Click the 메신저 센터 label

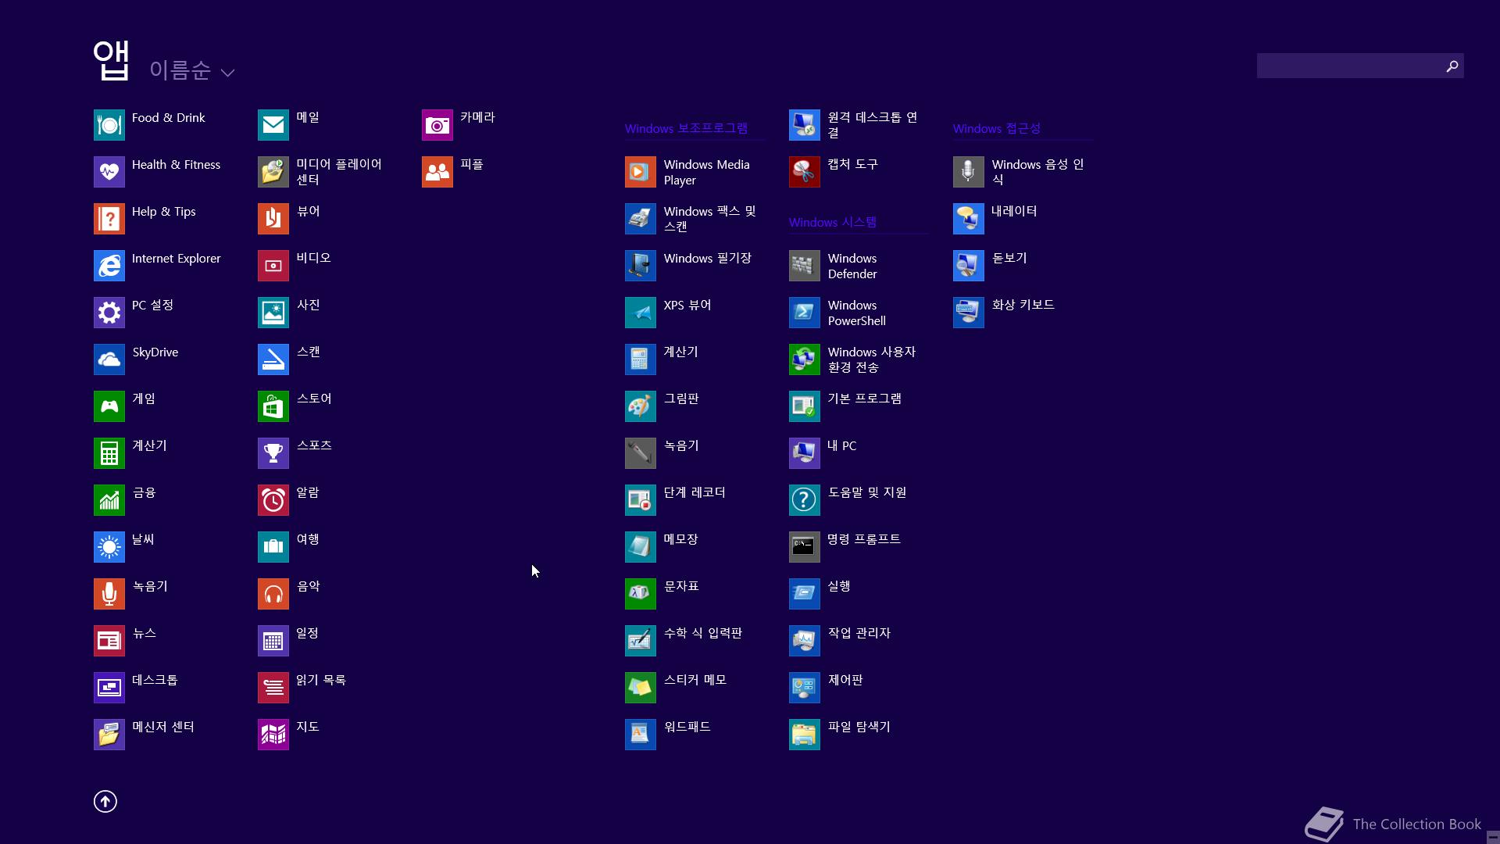tap(163, 727)
